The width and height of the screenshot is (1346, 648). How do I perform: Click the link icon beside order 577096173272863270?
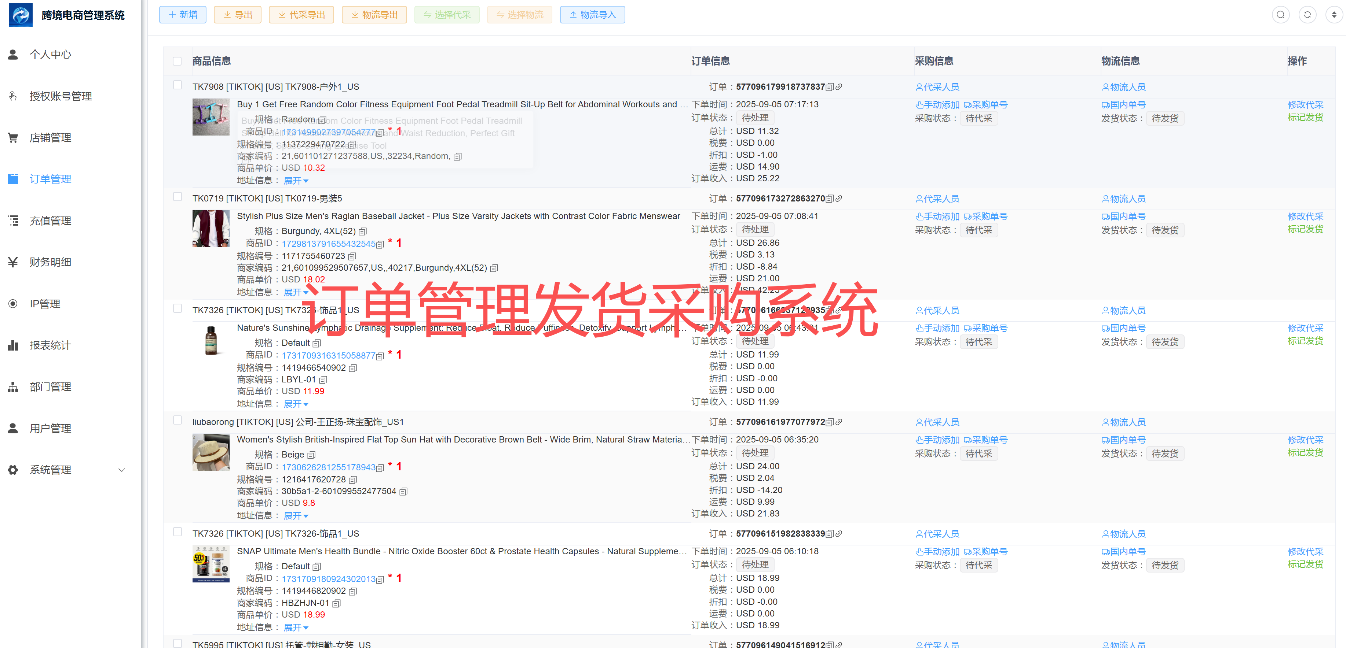(x=839, y=199)
